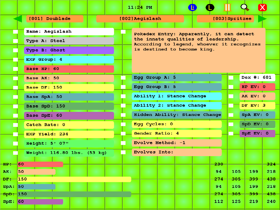280x210 pixels.
Task: Toggle the checkbox beside Type B: Ghost
Action: tap(15, 50)
